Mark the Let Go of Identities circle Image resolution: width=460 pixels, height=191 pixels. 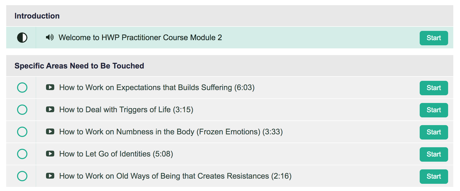(x=22, y=154)
